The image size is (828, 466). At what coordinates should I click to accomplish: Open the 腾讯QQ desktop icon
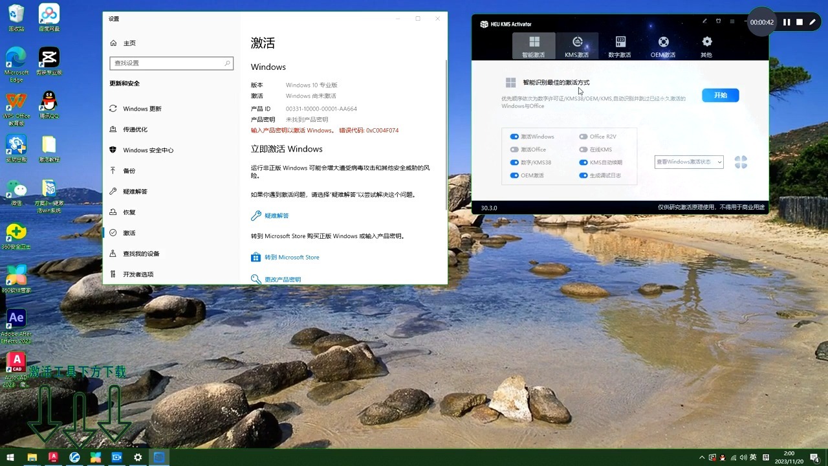click(49, 105)
